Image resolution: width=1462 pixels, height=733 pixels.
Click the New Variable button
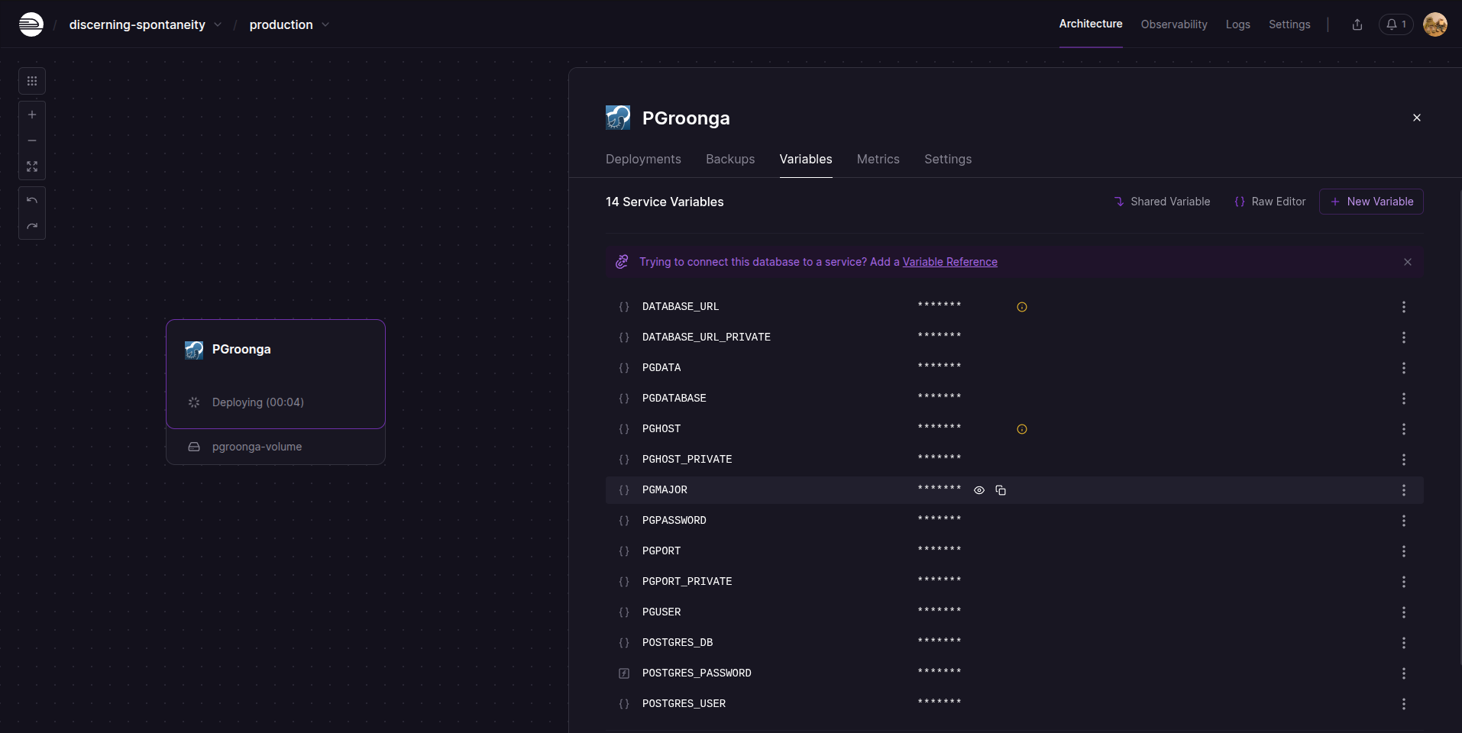tap(1371, 202)
